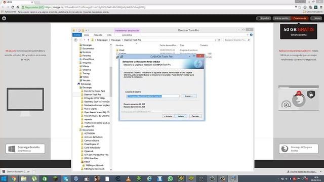Open menu for downloaded Daemon Tools file

(x=34, y=171)
